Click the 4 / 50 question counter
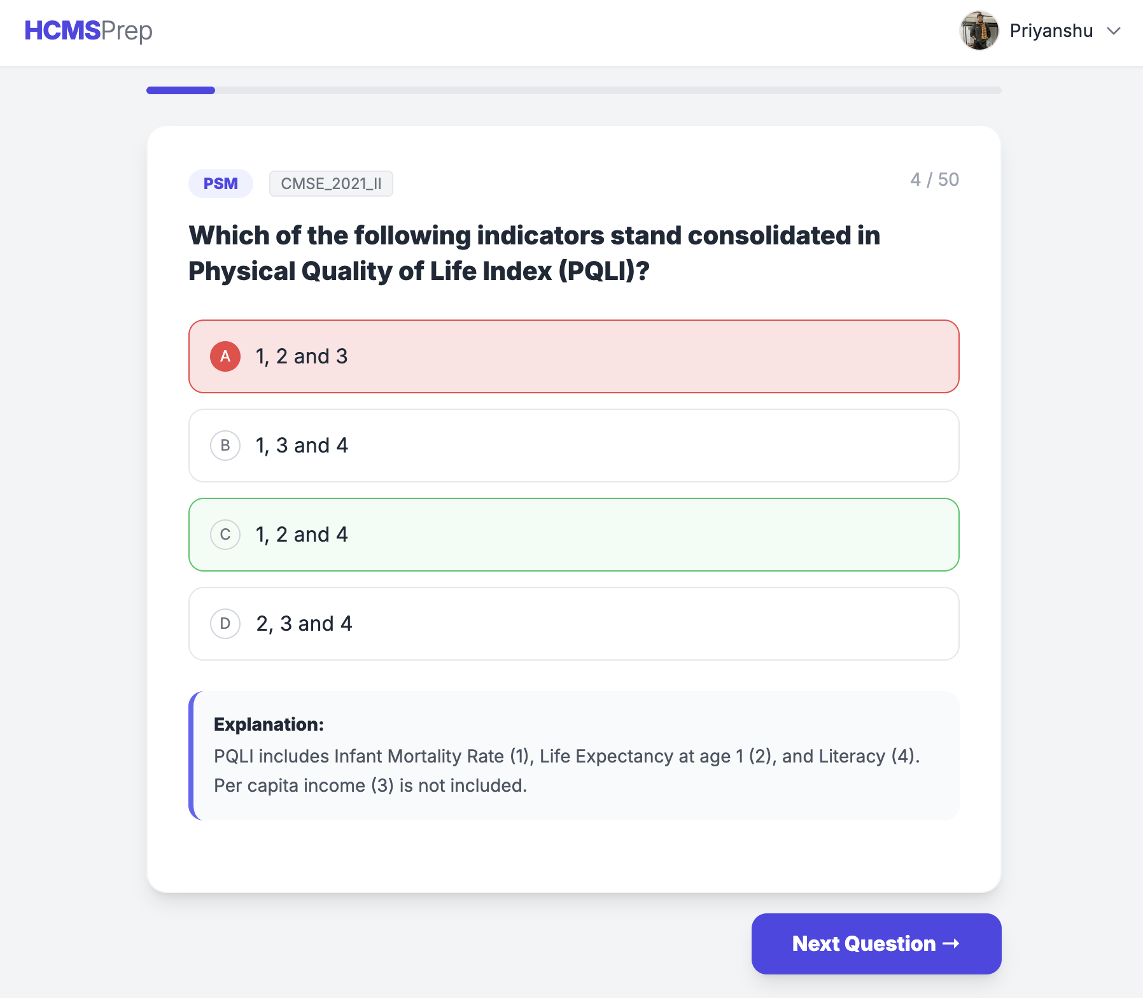Image resolution: width=1143 pixels, height=998 pixels. pos(934,179)
